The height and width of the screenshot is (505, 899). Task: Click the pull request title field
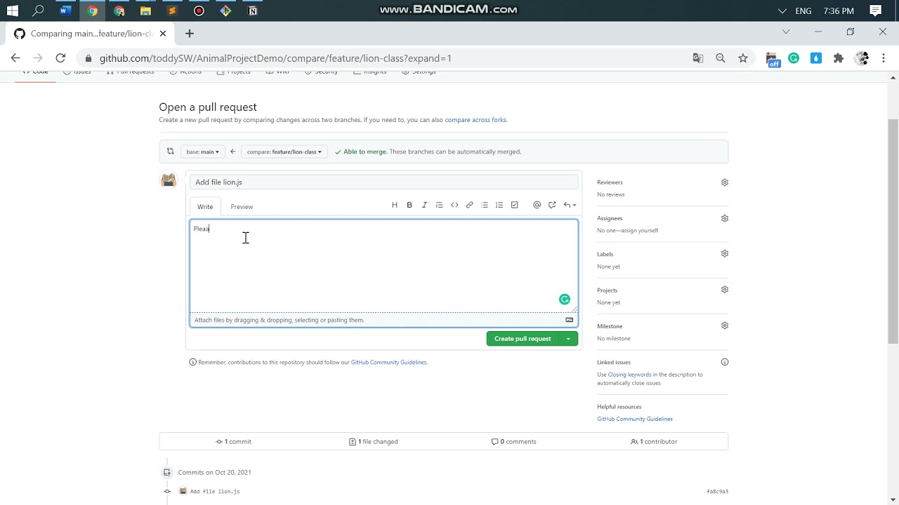click(383, 182)
